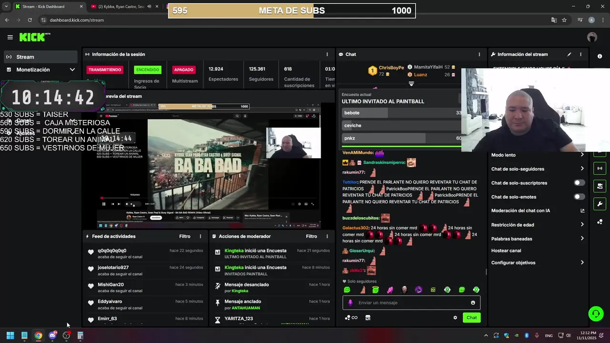The image size is (610, 343).
Task: Click the wrench icon on right rail
Action: coord(600,204)
